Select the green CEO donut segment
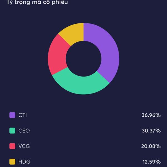This screenshot has width=167, height=167. click(81, 85)
